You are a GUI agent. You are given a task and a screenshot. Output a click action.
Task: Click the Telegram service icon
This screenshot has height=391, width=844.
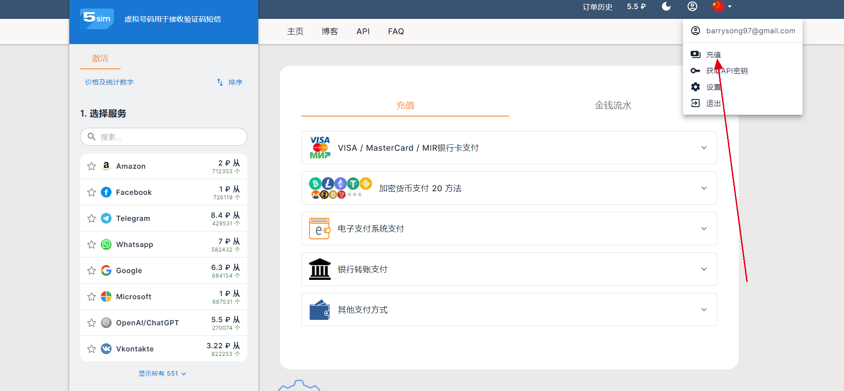point(106,218)
